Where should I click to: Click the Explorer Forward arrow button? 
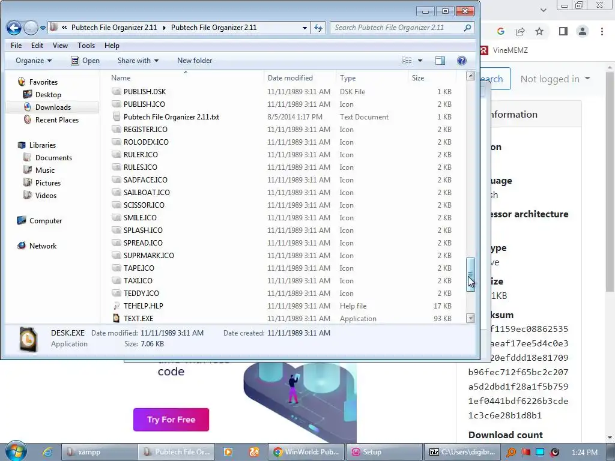click(x=30, y=28)
